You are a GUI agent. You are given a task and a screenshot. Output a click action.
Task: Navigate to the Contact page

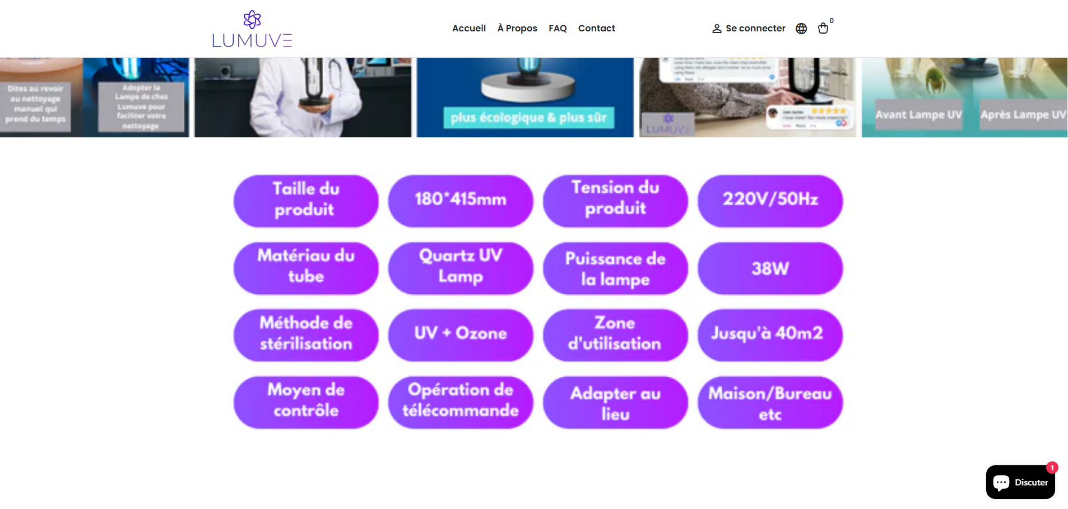pyautogui.click(x=596, y=29)
